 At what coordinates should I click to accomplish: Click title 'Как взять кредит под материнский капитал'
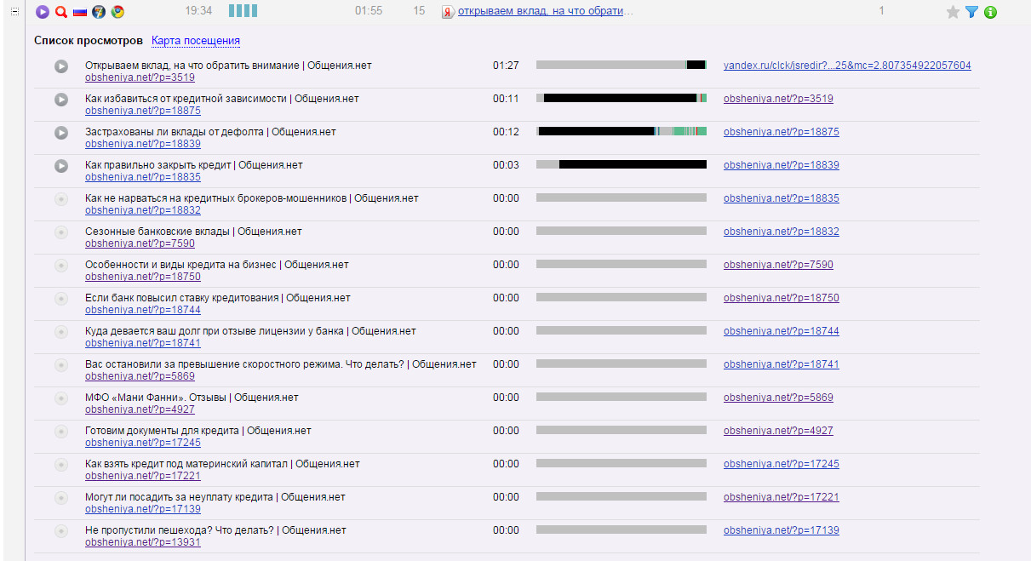[x=186, y=464]
